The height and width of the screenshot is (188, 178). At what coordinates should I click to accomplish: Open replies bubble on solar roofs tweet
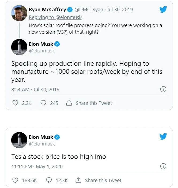tap(43, 103)
